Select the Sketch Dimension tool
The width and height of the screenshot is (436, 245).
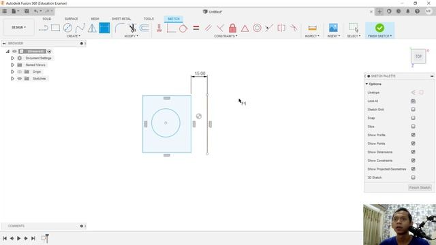(x=104, y=28)
